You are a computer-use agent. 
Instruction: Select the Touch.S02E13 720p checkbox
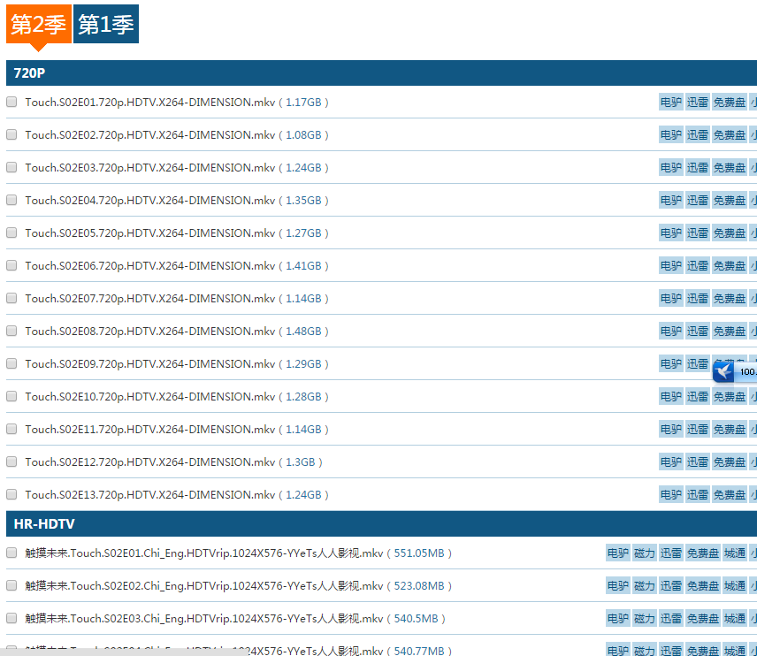(x=11, y=494)
